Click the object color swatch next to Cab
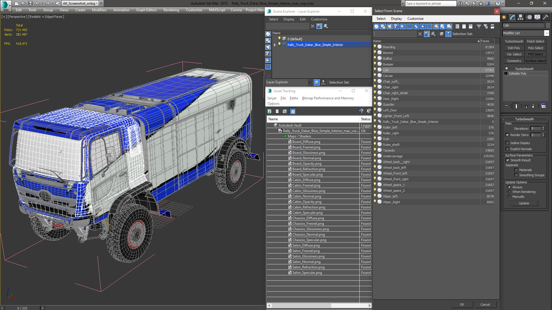Screen dimensions: 552x310 coord(548,25)
